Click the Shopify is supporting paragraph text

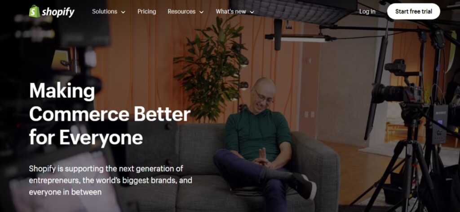click(111, 180)
